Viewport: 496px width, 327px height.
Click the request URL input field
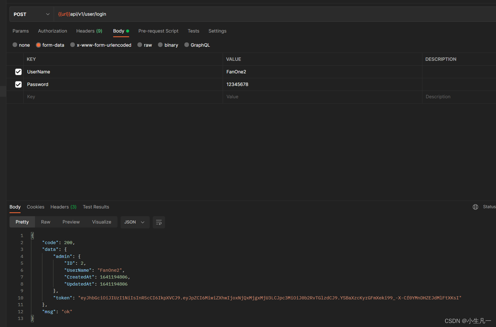(x=275, y=14)
